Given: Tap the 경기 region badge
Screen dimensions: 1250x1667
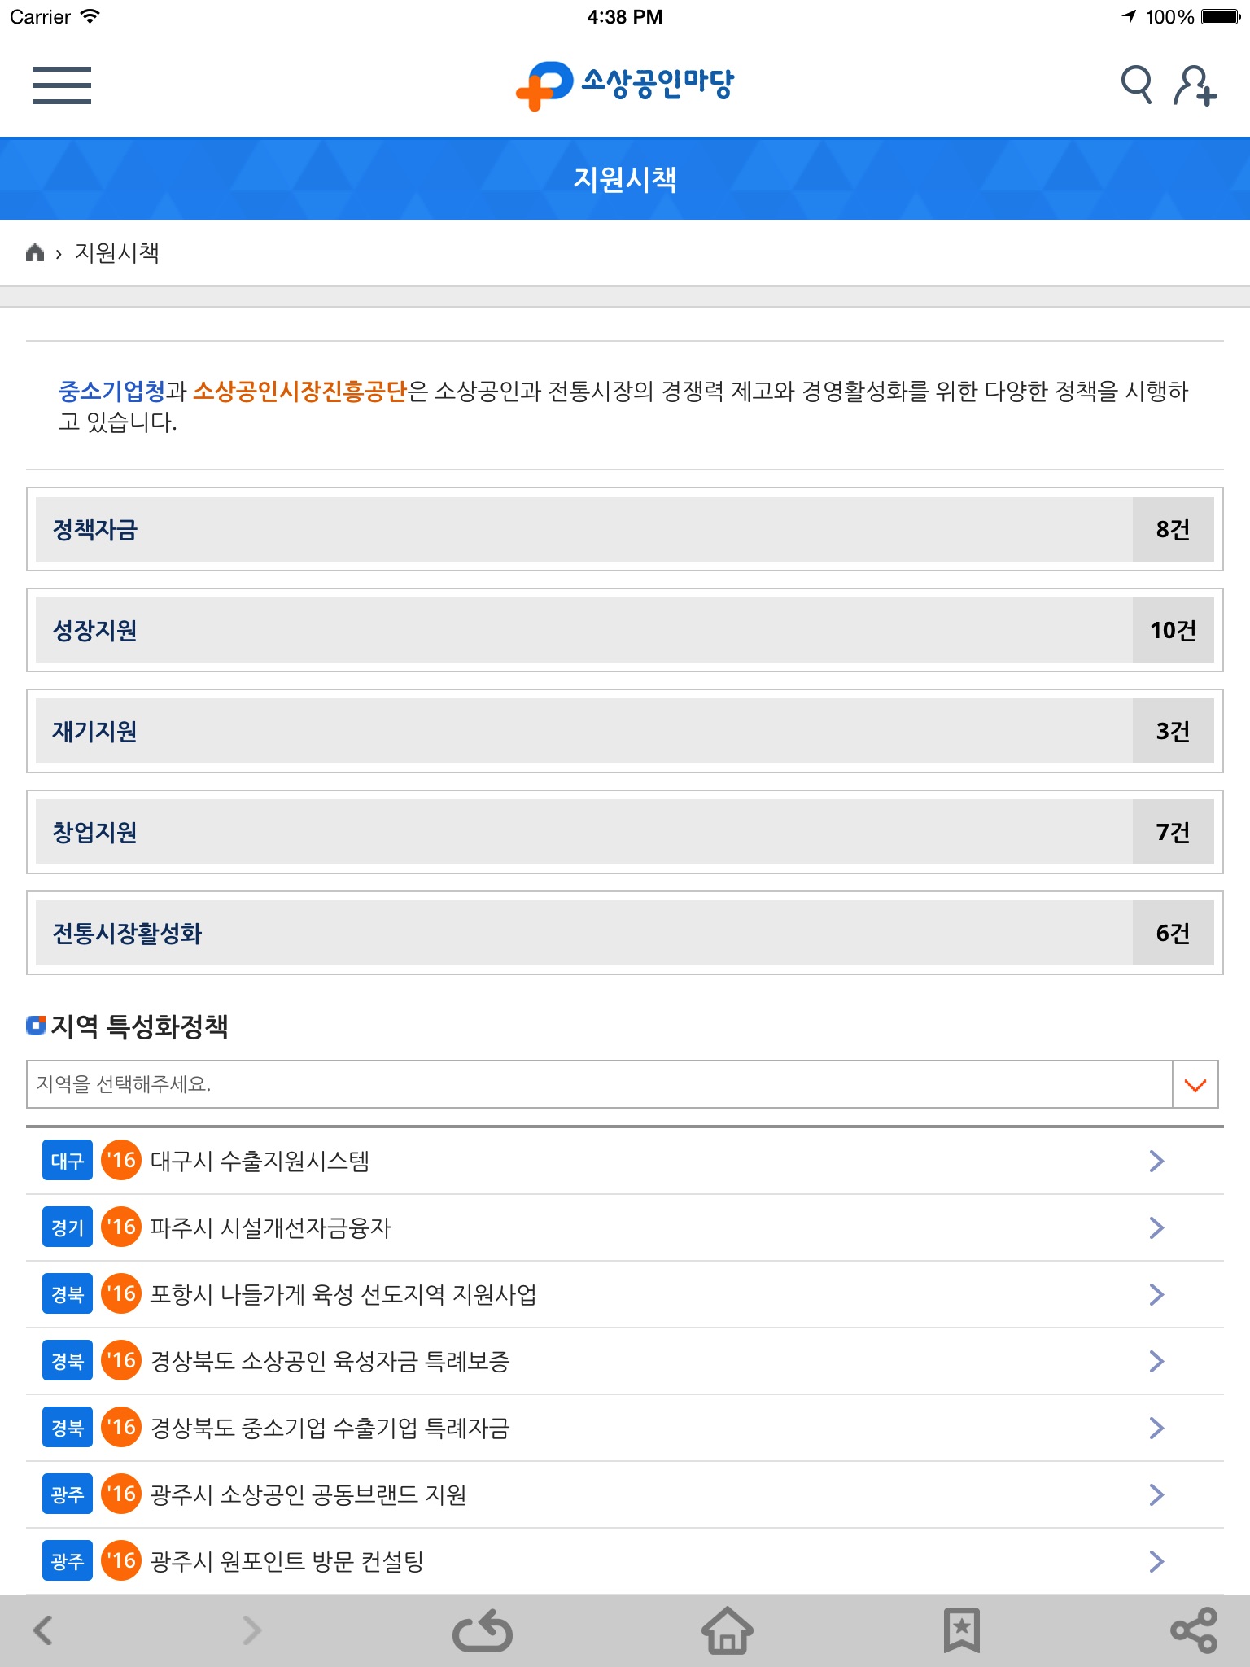Looking at the screenshot, I should pos(68,1227).
